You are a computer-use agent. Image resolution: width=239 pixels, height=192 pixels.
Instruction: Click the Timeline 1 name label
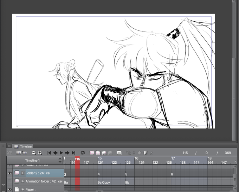32,161
